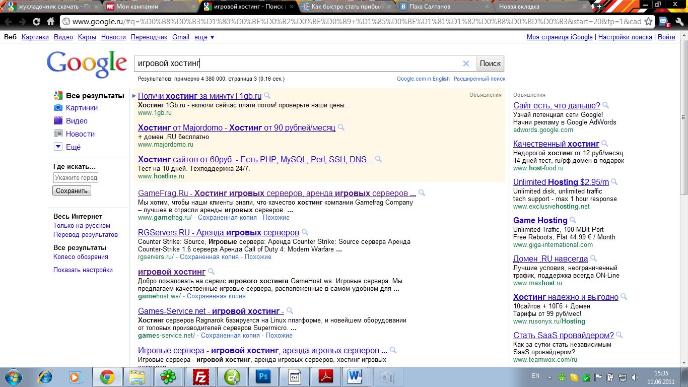Open the GameFrag.Ru result title
Viewport: 688px width, 387px height.
click(277, 193)
